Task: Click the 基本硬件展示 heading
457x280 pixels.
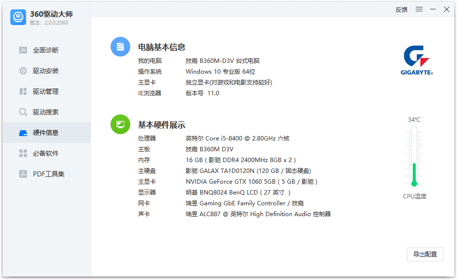Action: click(x=162, y=125)
